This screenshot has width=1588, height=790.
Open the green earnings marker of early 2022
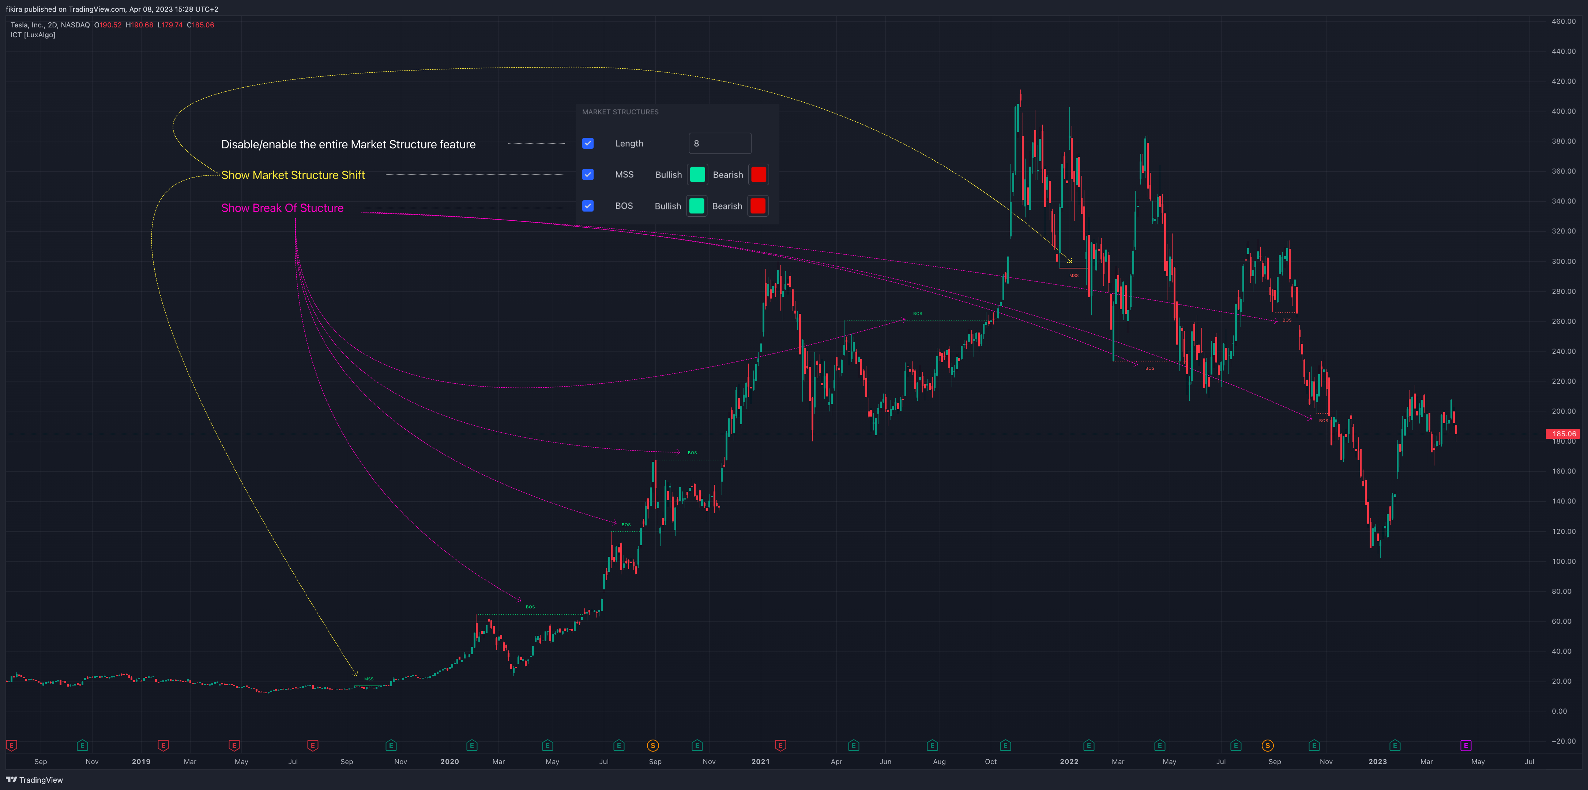click(1089, 746)
